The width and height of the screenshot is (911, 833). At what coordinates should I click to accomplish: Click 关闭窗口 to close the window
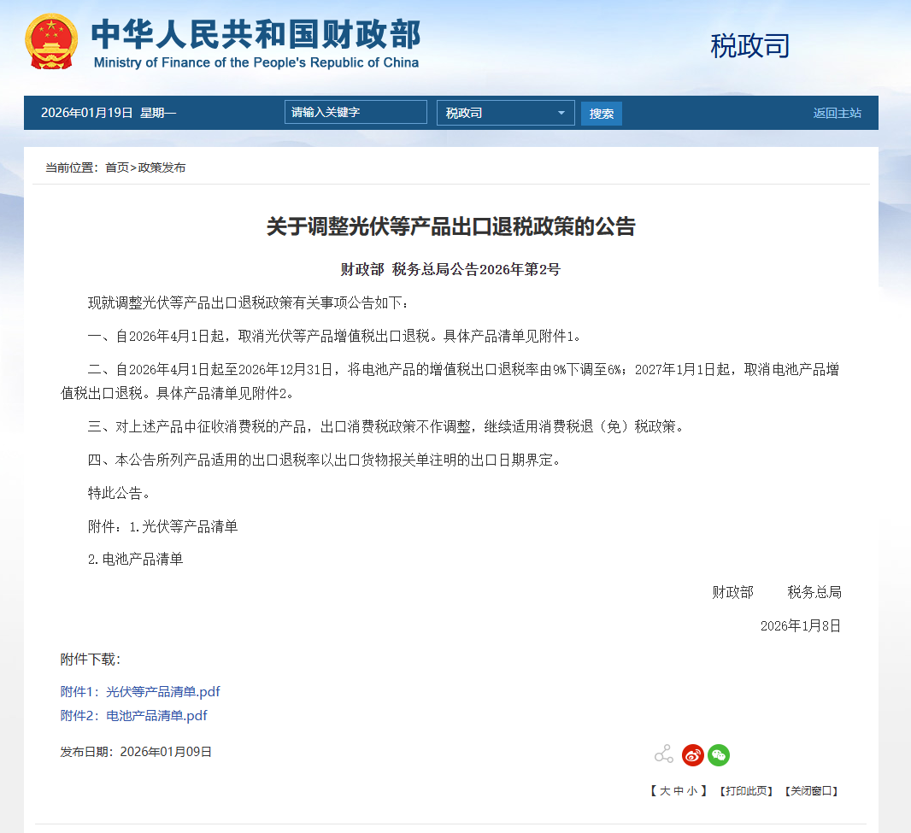pyautogui.click(x=811, y=791)
